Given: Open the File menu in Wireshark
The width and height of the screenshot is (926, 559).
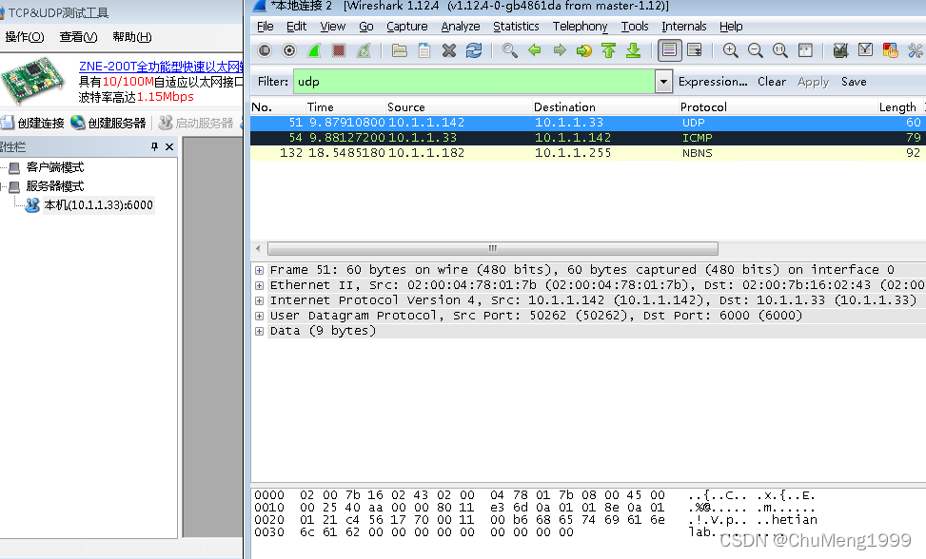Looking at the screenshot, I should pos(266,27).
